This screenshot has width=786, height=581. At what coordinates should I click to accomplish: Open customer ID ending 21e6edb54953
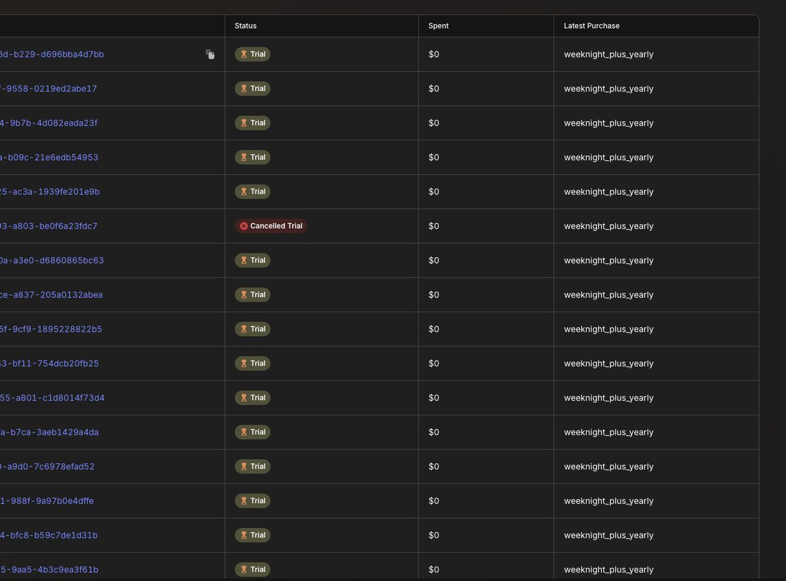tap(49, 158)
